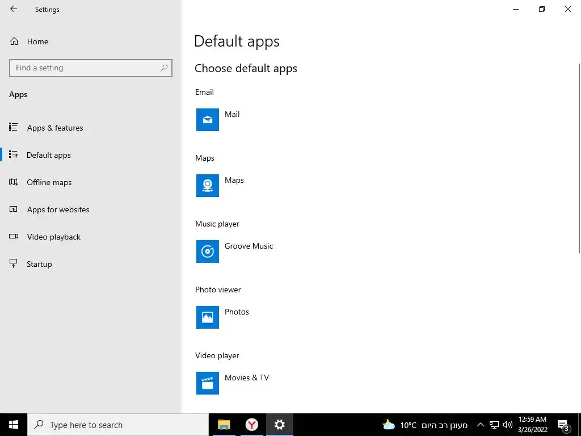This screenshot has height=436, width=581.
Task: Click the Hebrew weather text in taskbar
Action: pyautogui.click(x=445, y=425)
